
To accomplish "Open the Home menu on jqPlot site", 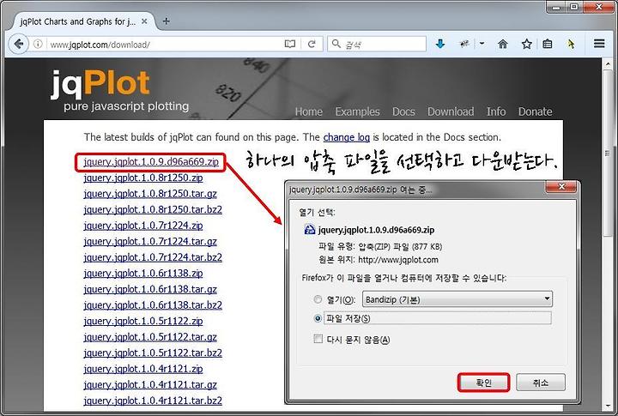I will [x=309, y=112].
